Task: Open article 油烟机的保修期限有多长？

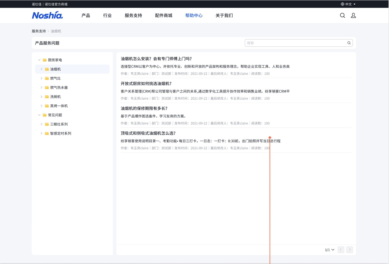Action: click(x=144, y=108)
